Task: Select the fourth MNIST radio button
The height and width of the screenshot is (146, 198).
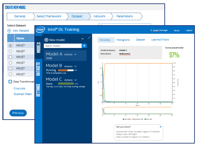Action: click(10, 63)
